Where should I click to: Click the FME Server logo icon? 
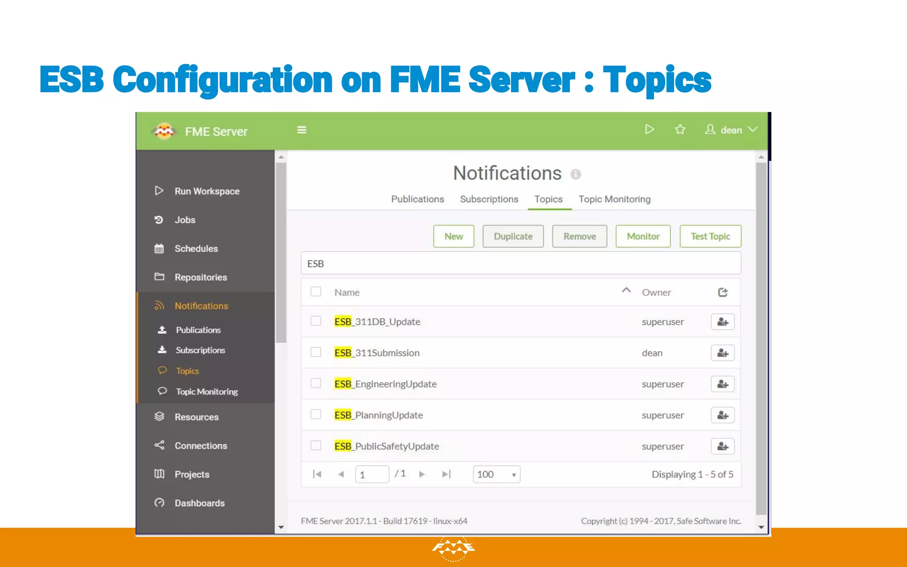coord(164,131)
